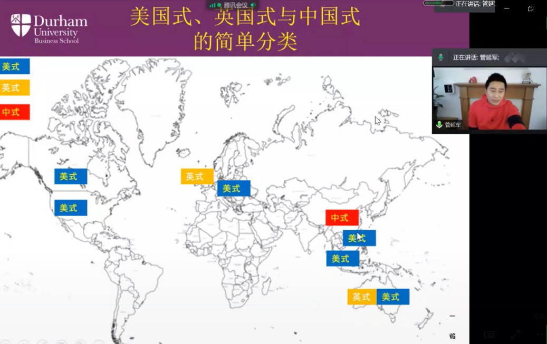Click the slide title 美国式、英国式与中国式

pyautogui.click(x=245, y=17)
